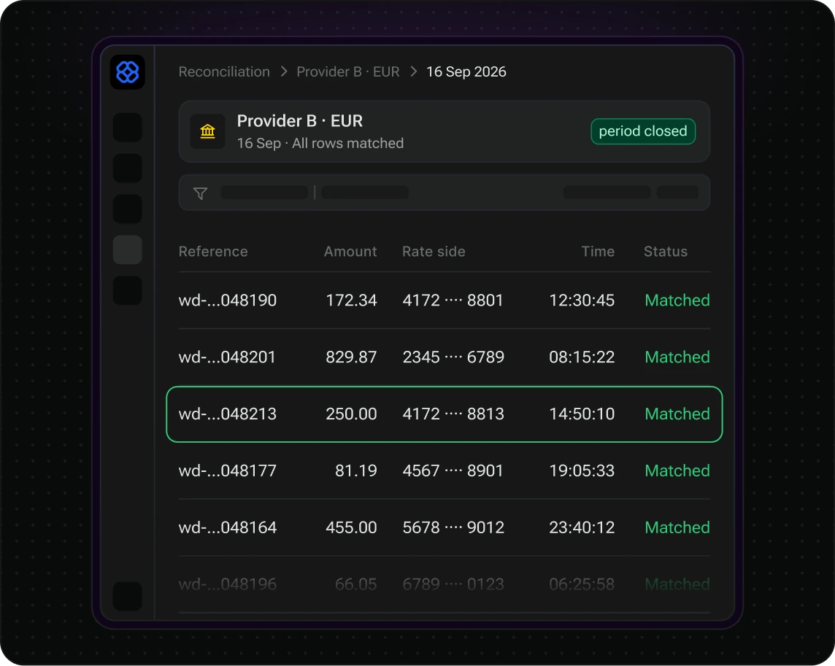This screenshot has width=835, height=666.
Task: Click the yellow bank icon
Action: 208,131
